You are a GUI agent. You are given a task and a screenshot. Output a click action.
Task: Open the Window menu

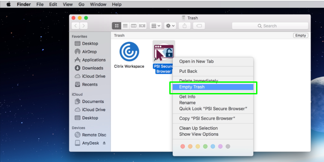98,4
